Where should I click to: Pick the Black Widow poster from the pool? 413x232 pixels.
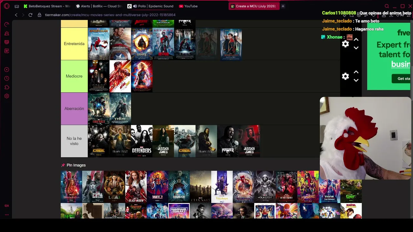click(136, 187)
